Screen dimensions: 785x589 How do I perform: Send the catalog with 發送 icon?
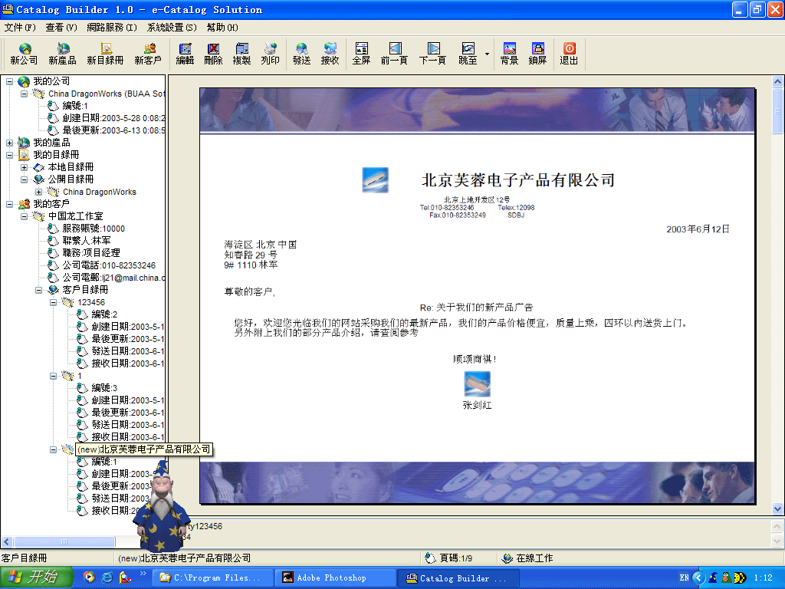click(x=301, y=54)
